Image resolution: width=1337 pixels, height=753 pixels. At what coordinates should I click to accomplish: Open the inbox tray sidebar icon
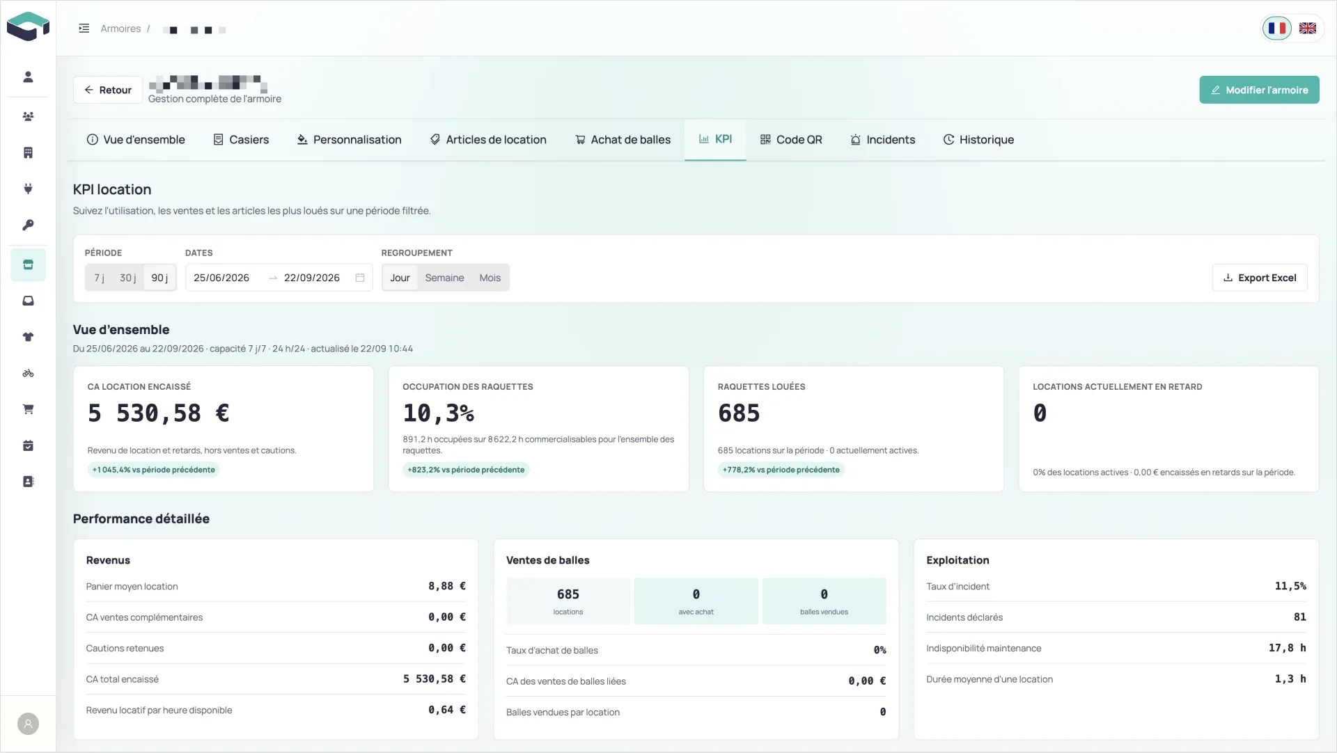[28, 301]
